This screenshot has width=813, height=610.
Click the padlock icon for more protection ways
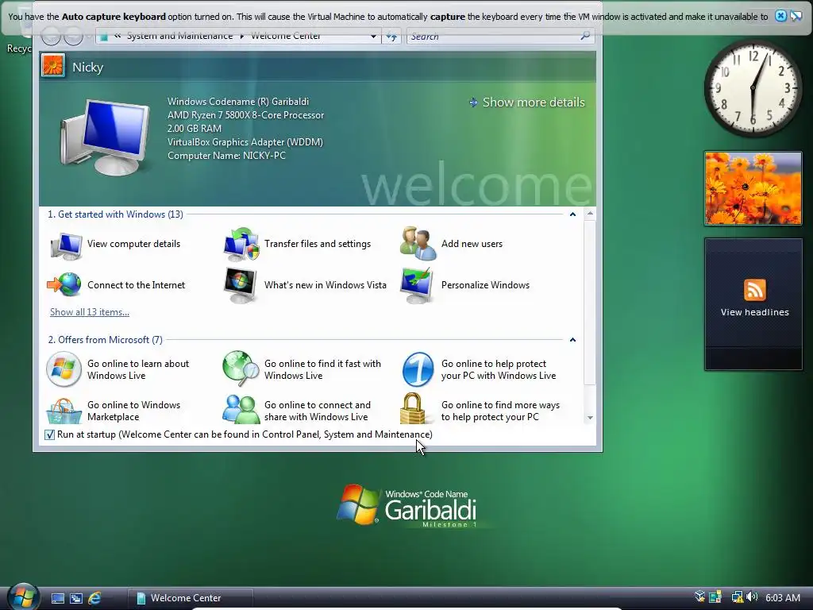(413, 408)
